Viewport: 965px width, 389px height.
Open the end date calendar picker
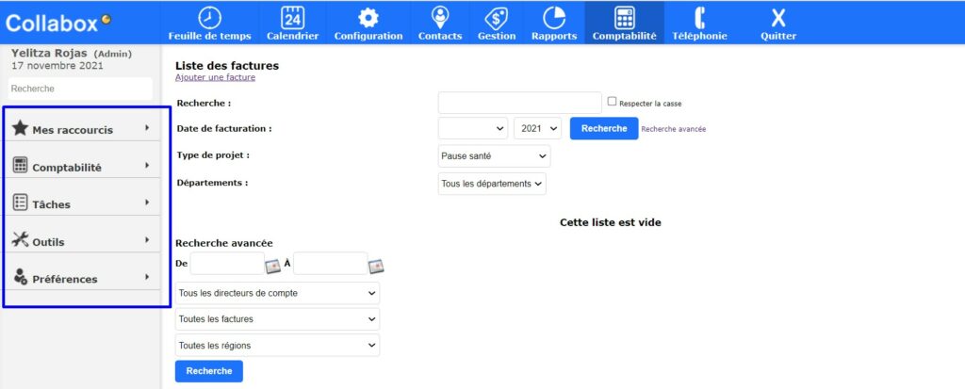(376, 267)
